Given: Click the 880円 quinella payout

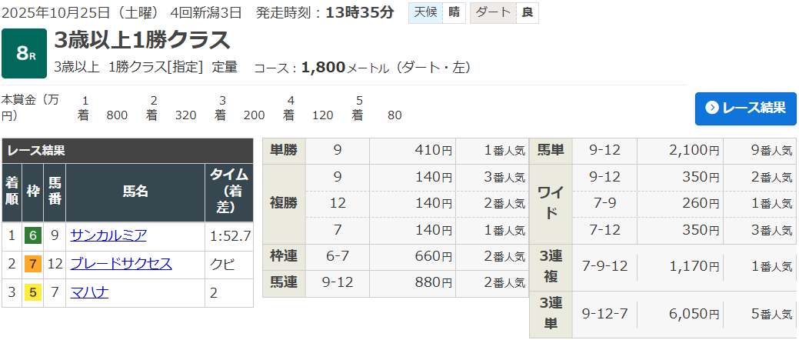Looking at the screenshot, I should coord(433,283).
